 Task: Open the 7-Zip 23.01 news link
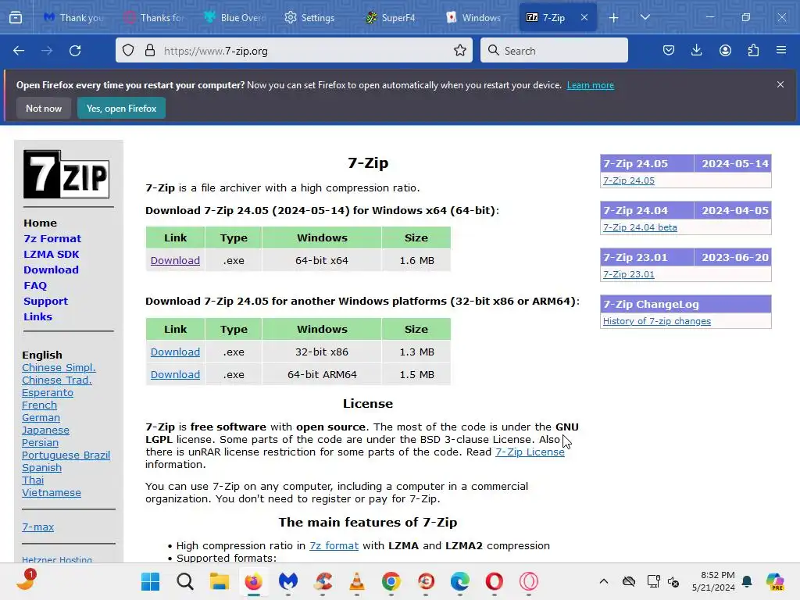(x=629, y=274)
